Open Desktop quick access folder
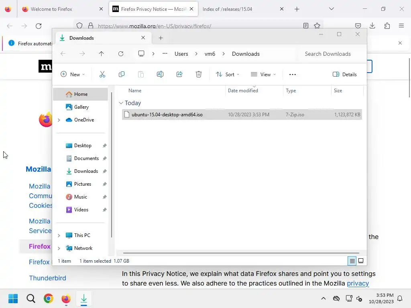This screenshot has width=411, height=308. coord(80,146)
